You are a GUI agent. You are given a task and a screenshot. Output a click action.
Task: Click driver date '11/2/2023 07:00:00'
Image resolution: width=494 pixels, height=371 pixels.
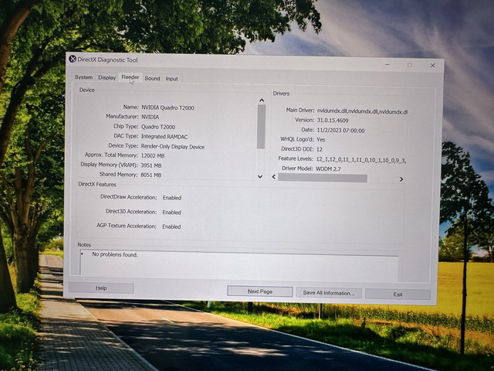[340, 131]
